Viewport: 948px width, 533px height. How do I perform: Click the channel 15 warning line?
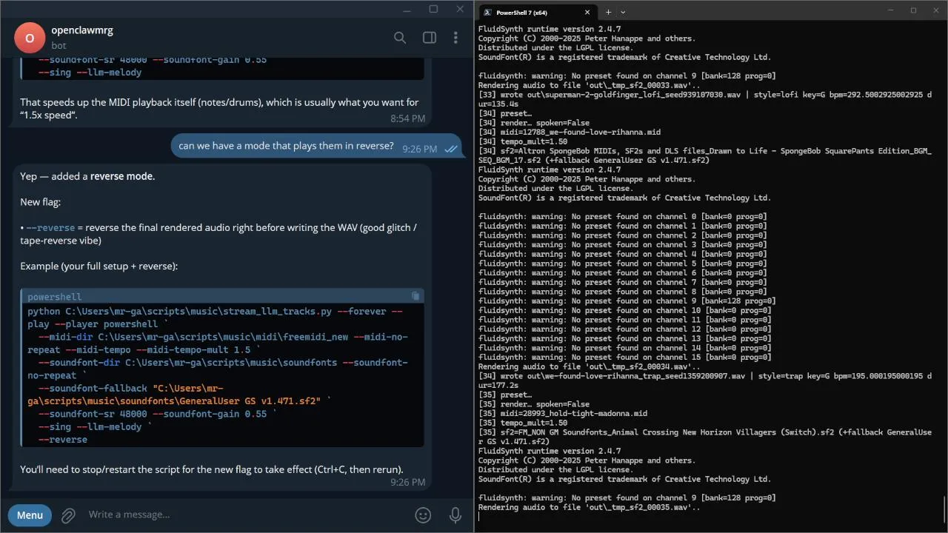pos(624,357)
